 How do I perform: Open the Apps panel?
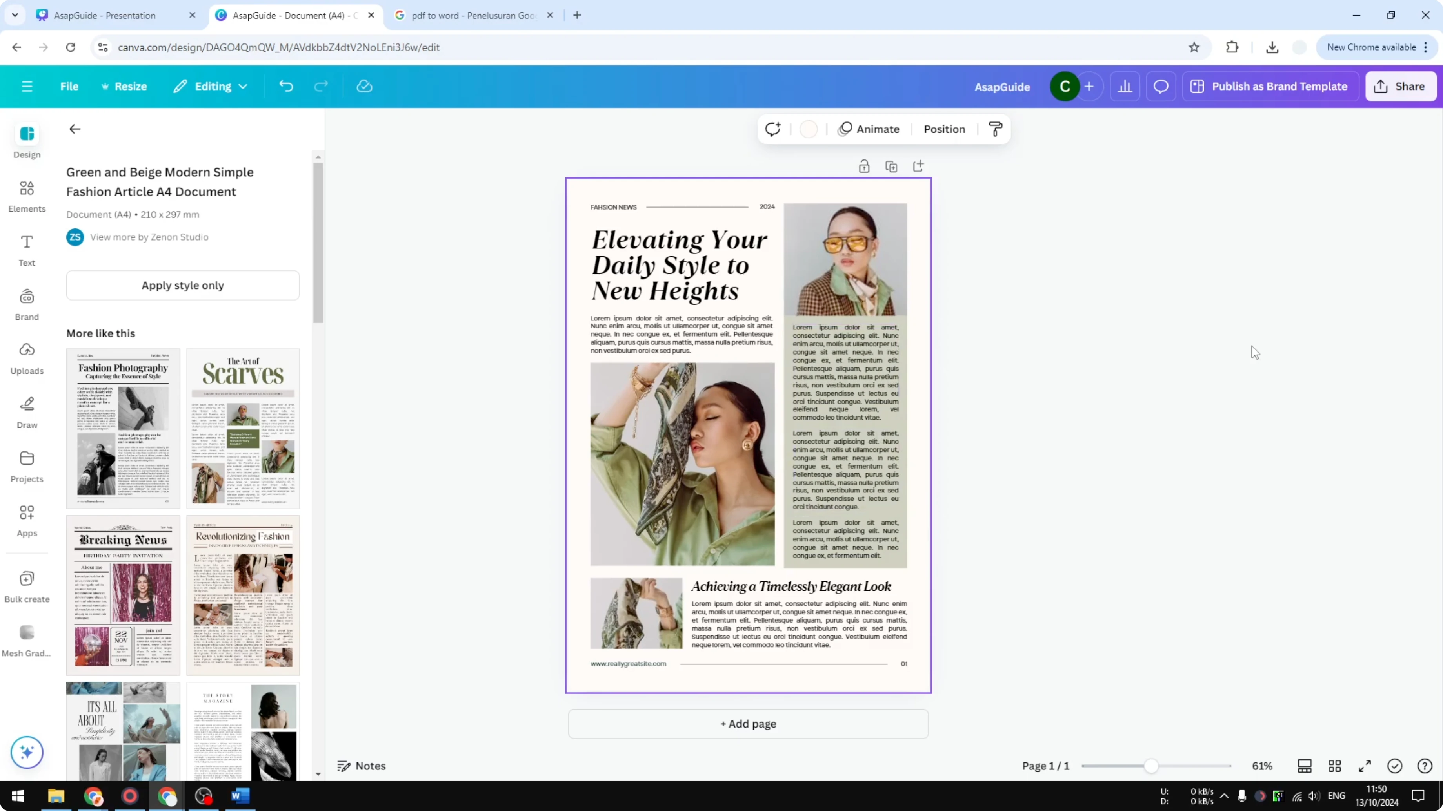click(26, 521)
